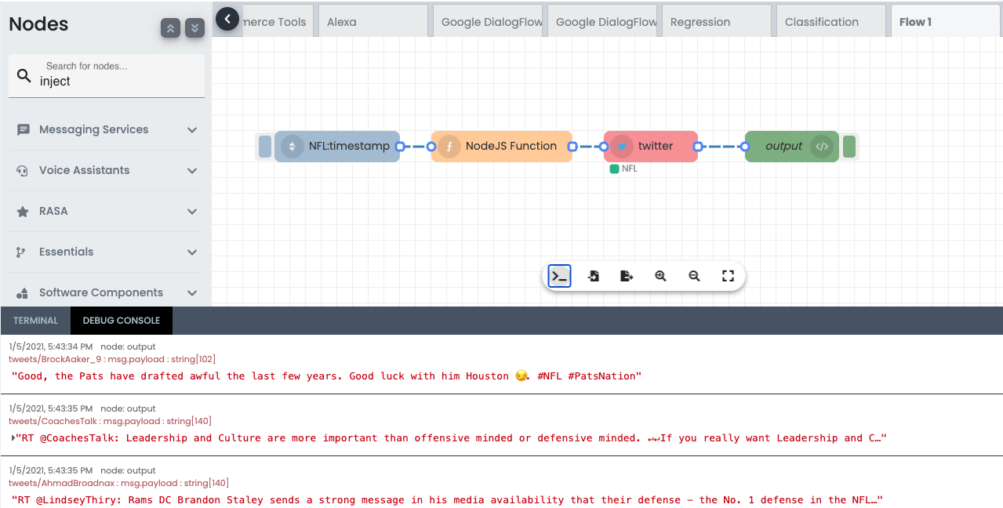The width and height of the screenshot is (1003, 508).
Task: Click the NFL status label under twitter node
Action: [x=624, y=169]
